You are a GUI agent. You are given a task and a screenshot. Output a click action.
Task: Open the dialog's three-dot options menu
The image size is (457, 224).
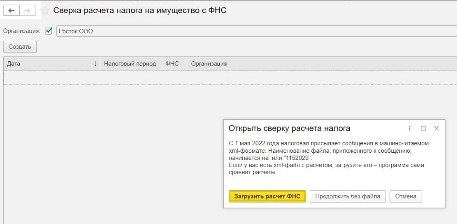[x=410, y=128]
